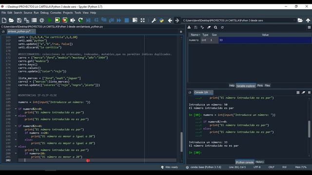Create a new file with toolbar icon
312x175 pixels.
point(4,20)
